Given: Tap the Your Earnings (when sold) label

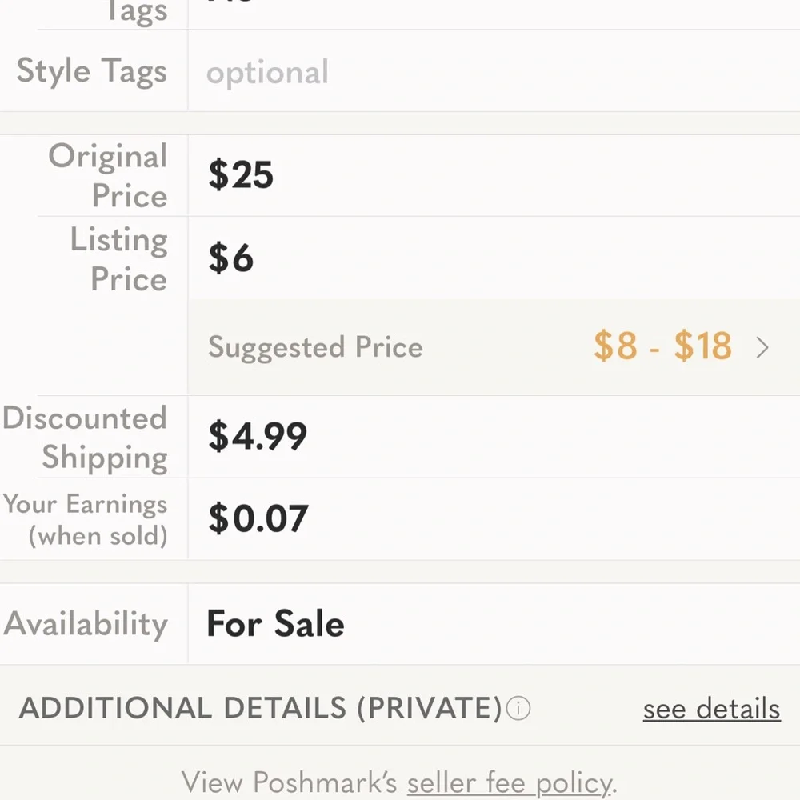Looking at the screenshot, I should tap(85, 519).
